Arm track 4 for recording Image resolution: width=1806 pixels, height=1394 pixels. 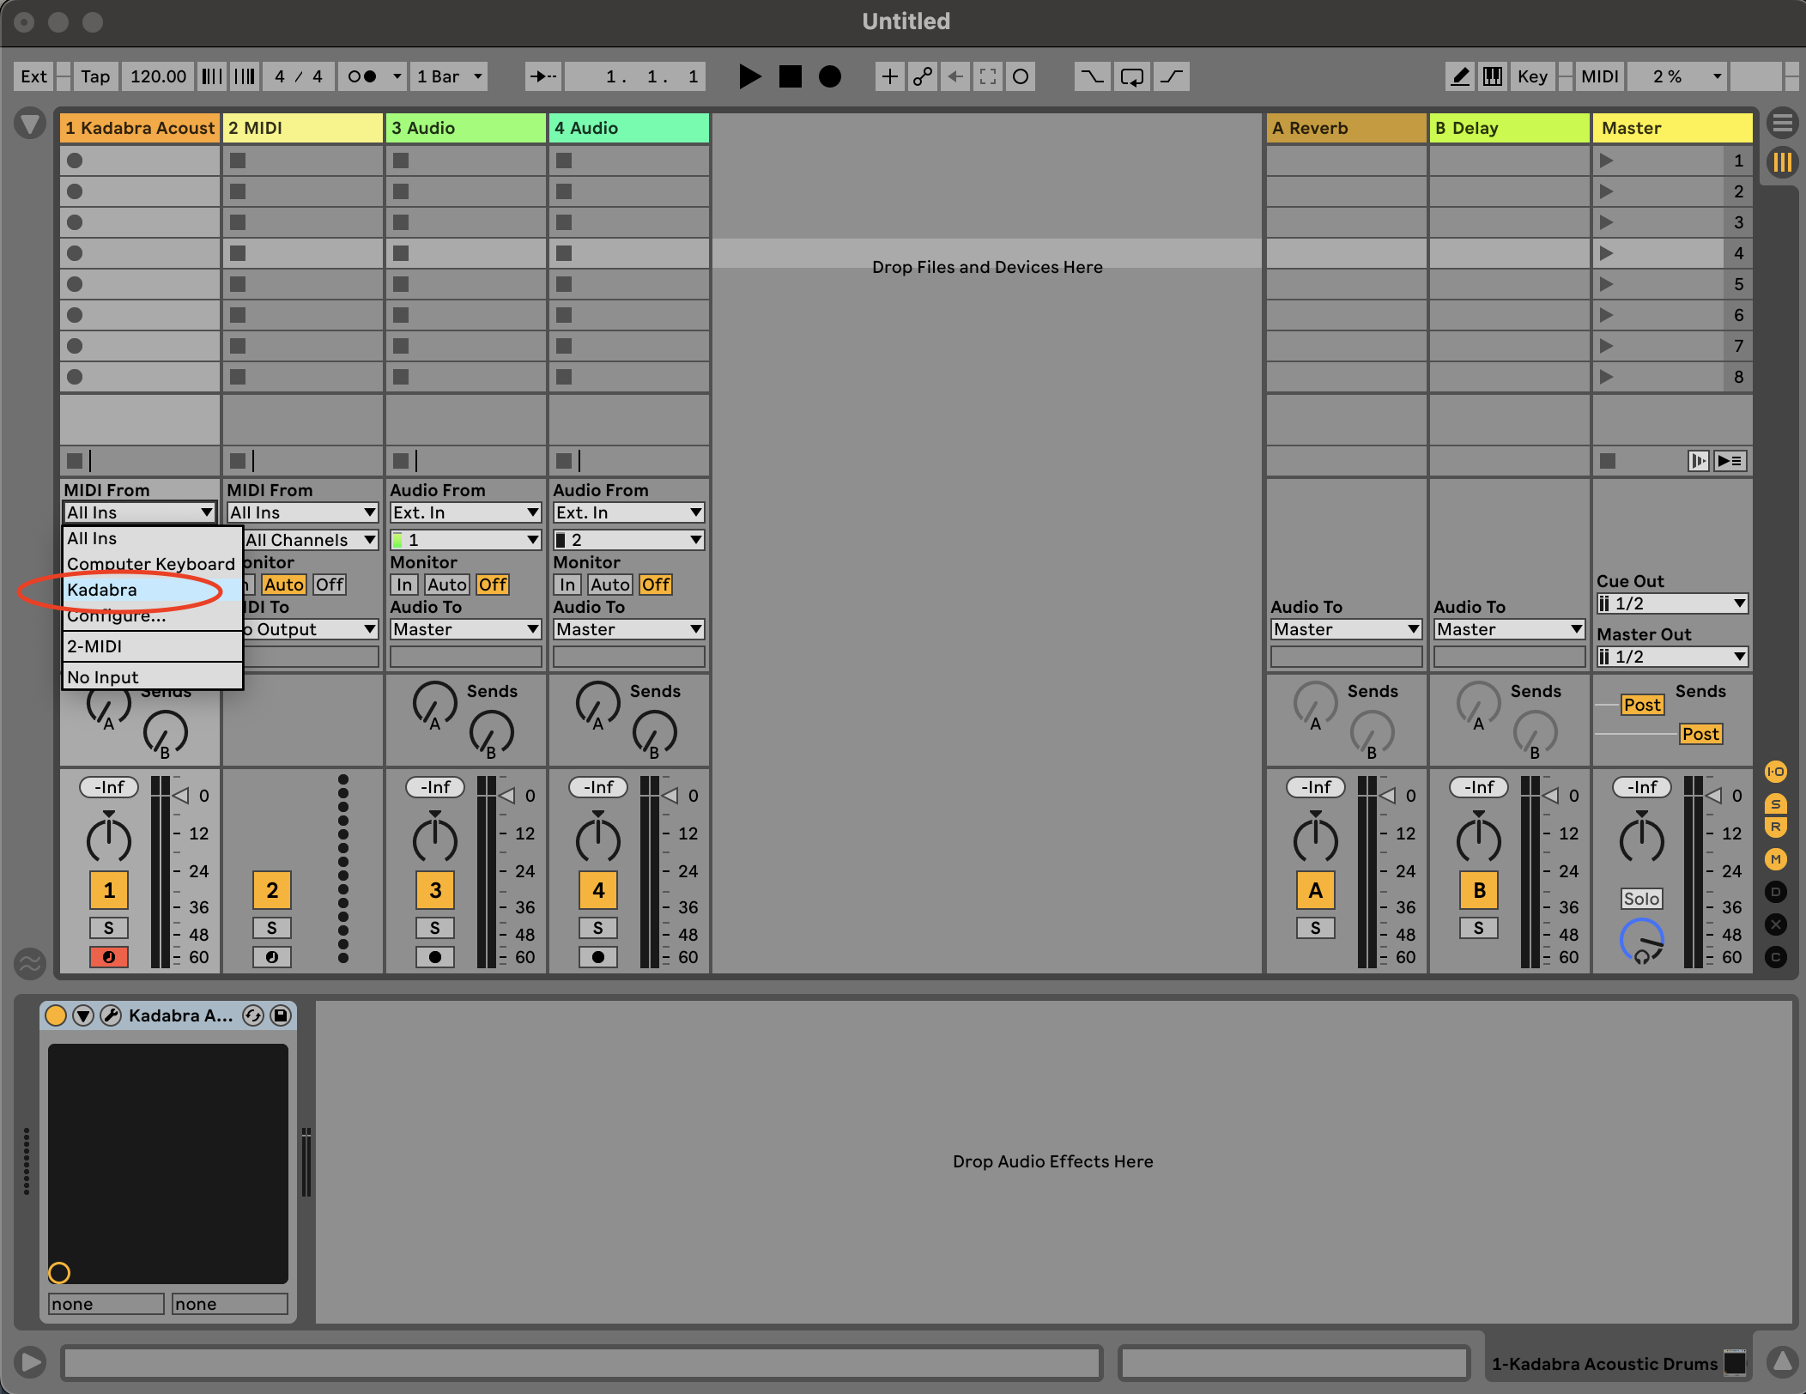[598, 957]
